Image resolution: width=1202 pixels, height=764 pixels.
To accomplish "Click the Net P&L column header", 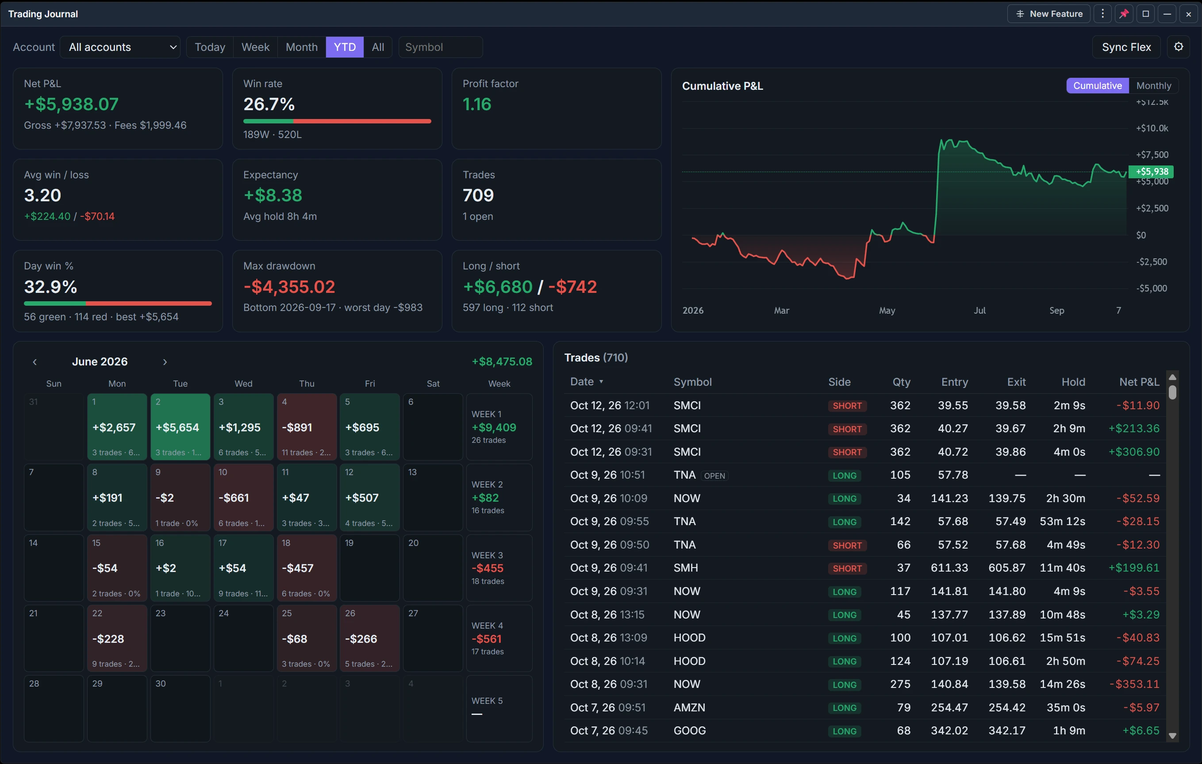I will pos(1139,382).
